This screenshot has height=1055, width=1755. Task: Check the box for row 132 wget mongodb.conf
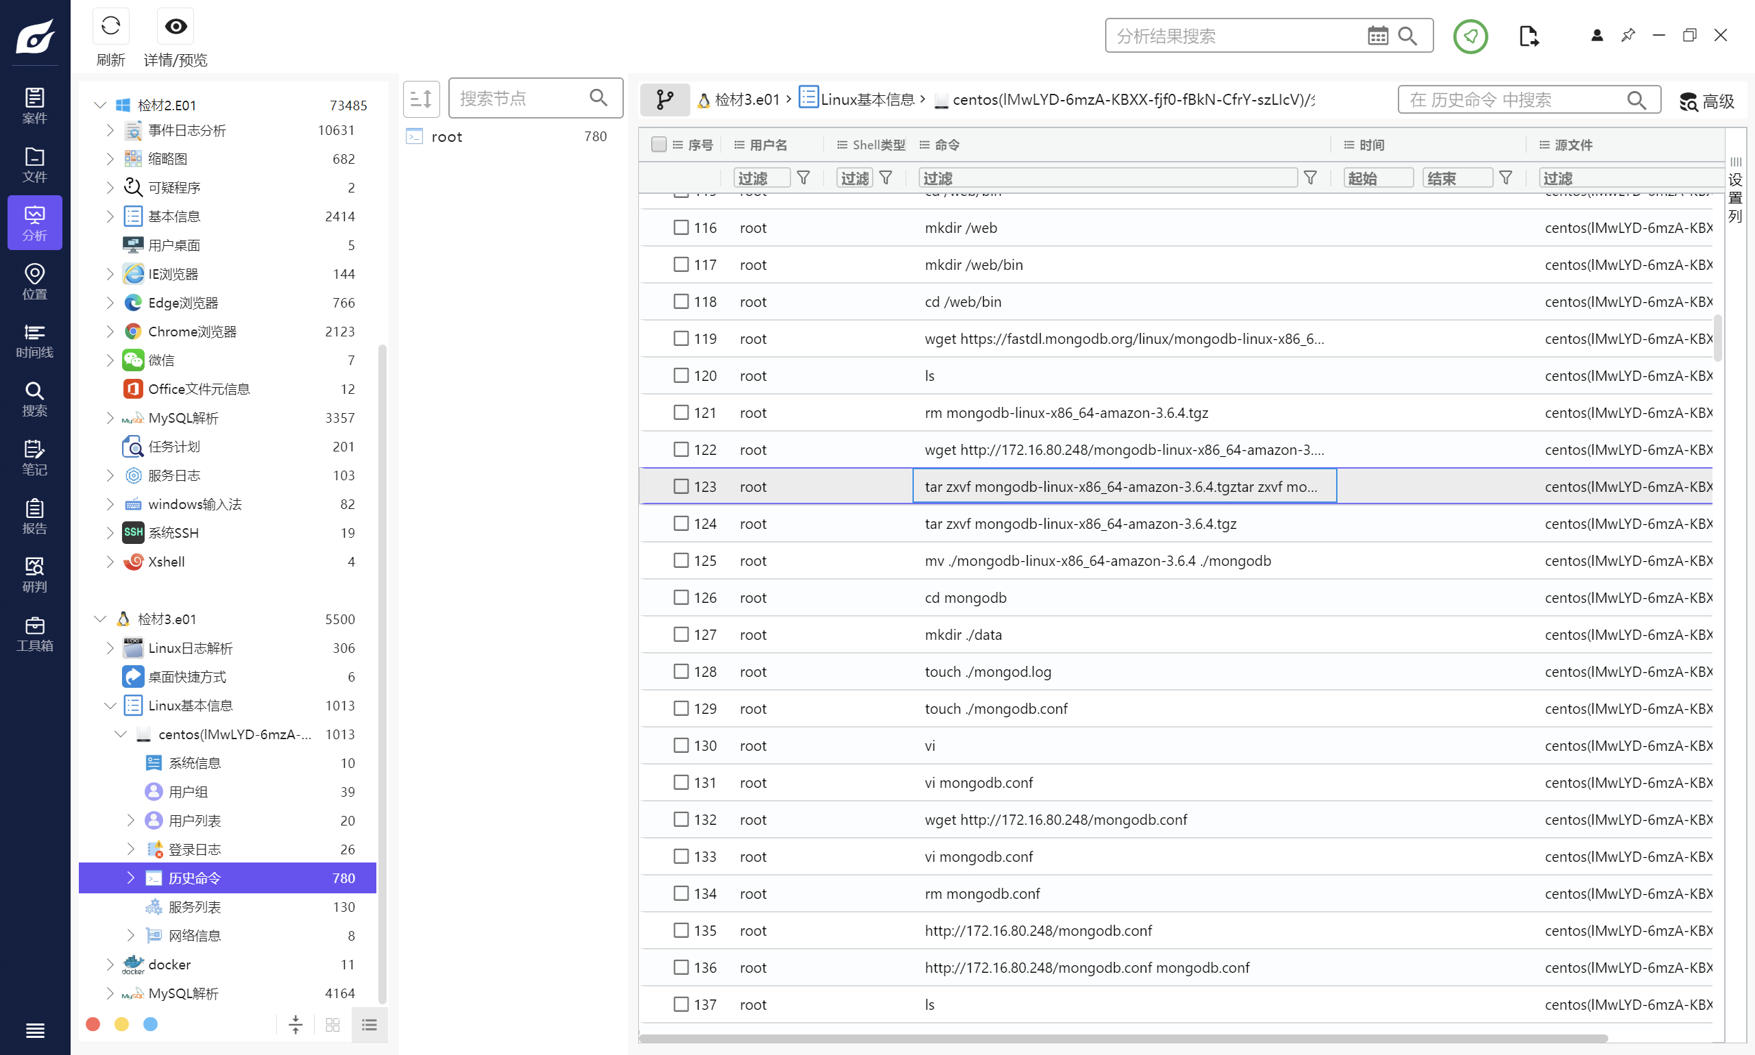[681, 819]
